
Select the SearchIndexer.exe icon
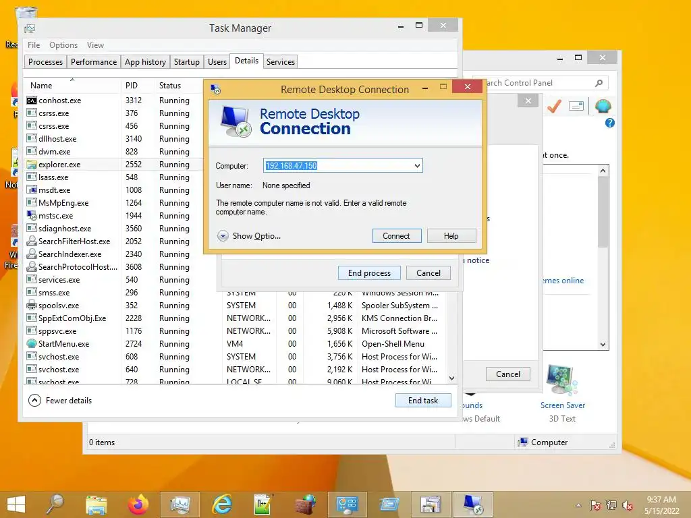click(x=31, y=254)
